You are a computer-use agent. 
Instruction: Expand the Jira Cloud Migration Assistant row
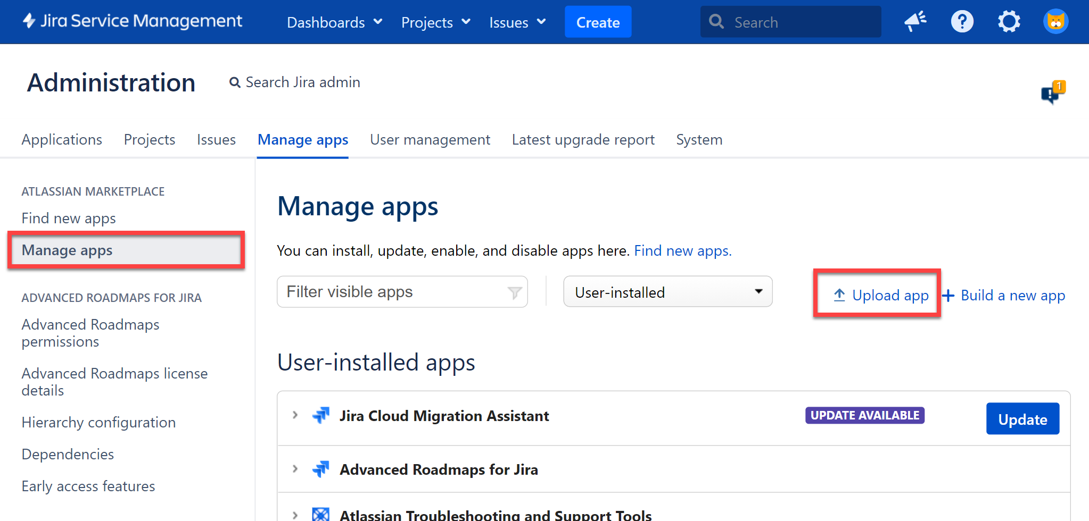click(295, 415)
